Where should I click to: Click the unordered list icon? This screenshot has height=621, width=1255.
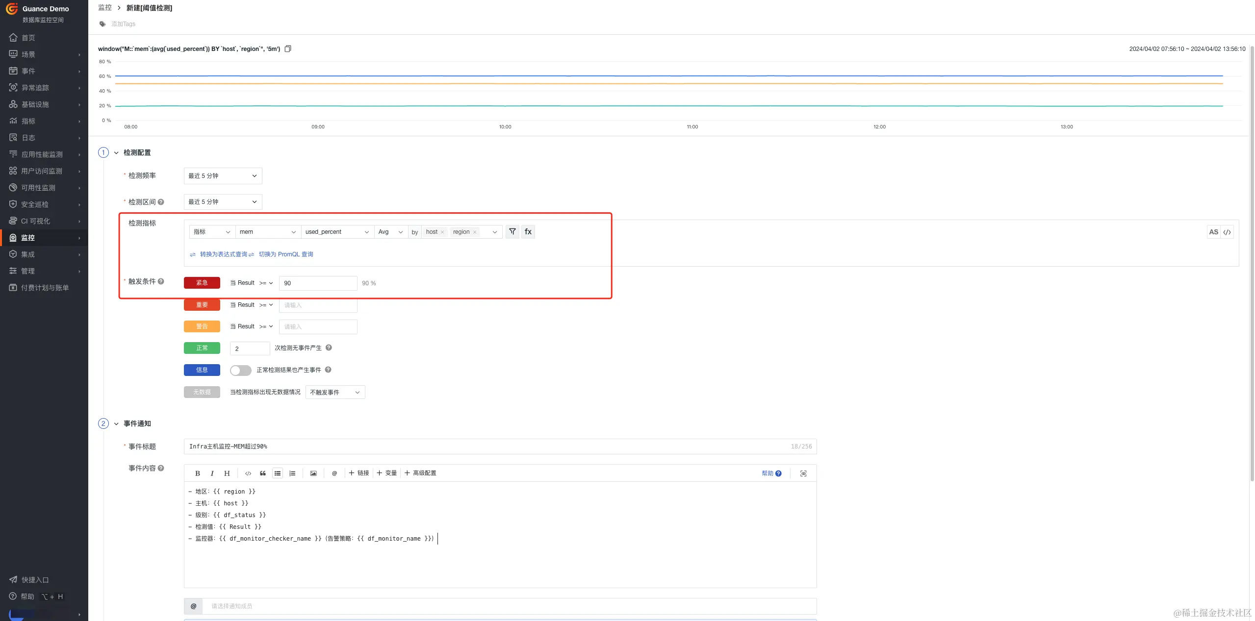point(278,473)
